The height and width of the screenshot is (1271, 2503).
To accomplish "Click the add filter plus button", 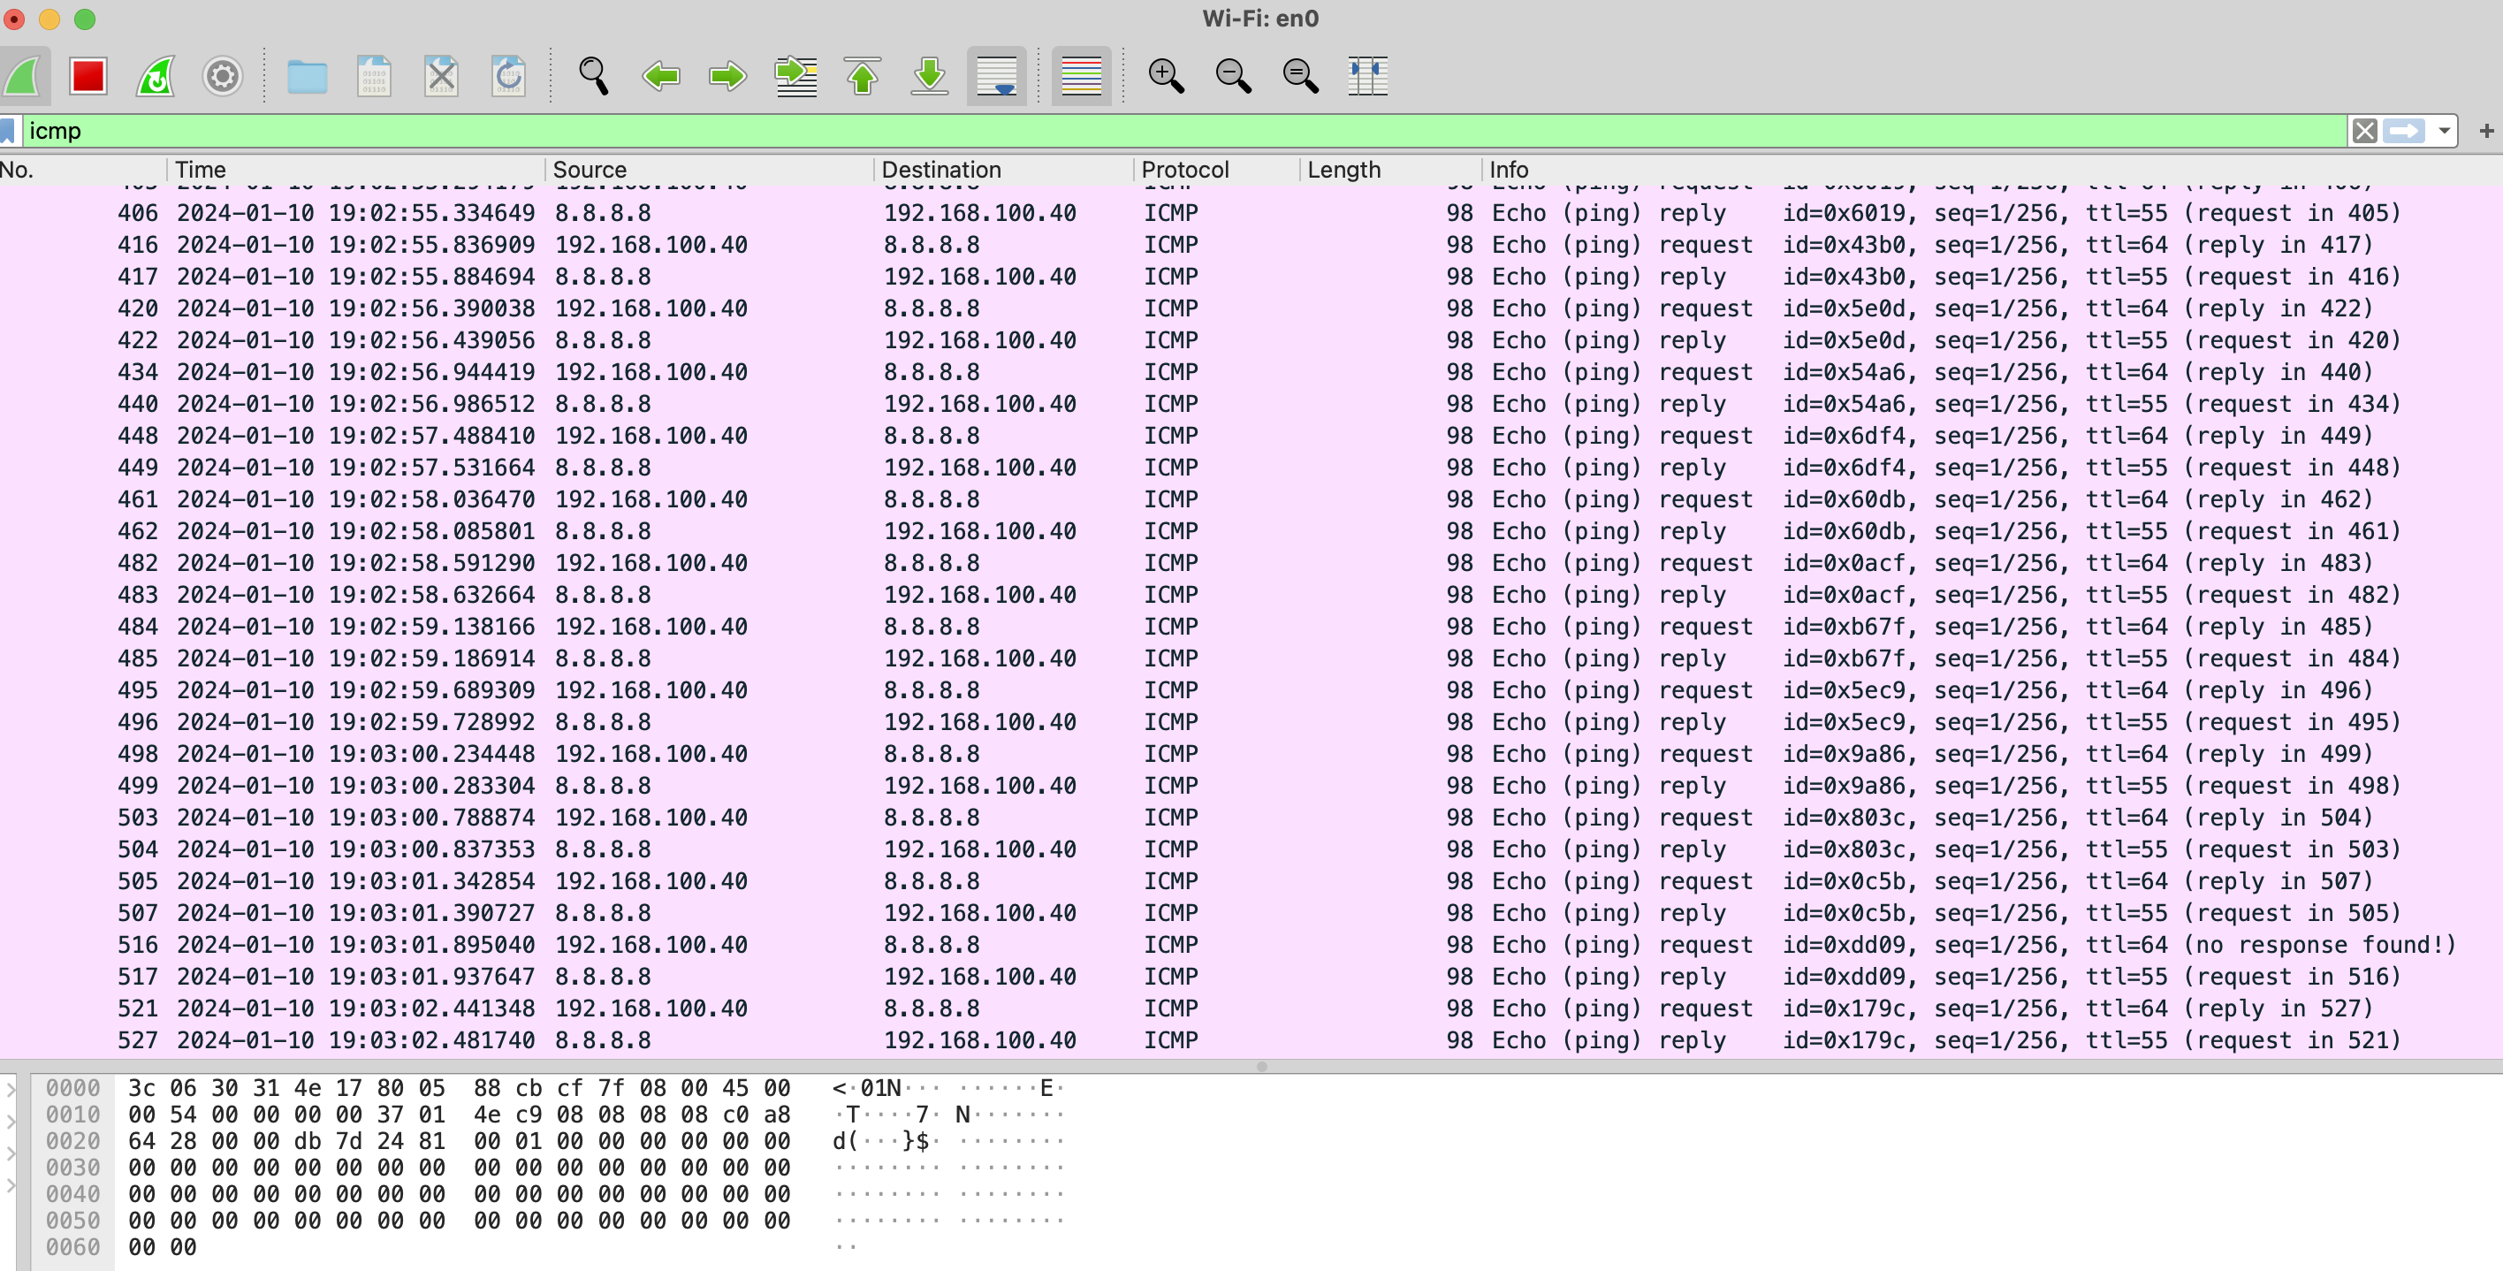I will pyautogui.click(x=2485, y=130).
